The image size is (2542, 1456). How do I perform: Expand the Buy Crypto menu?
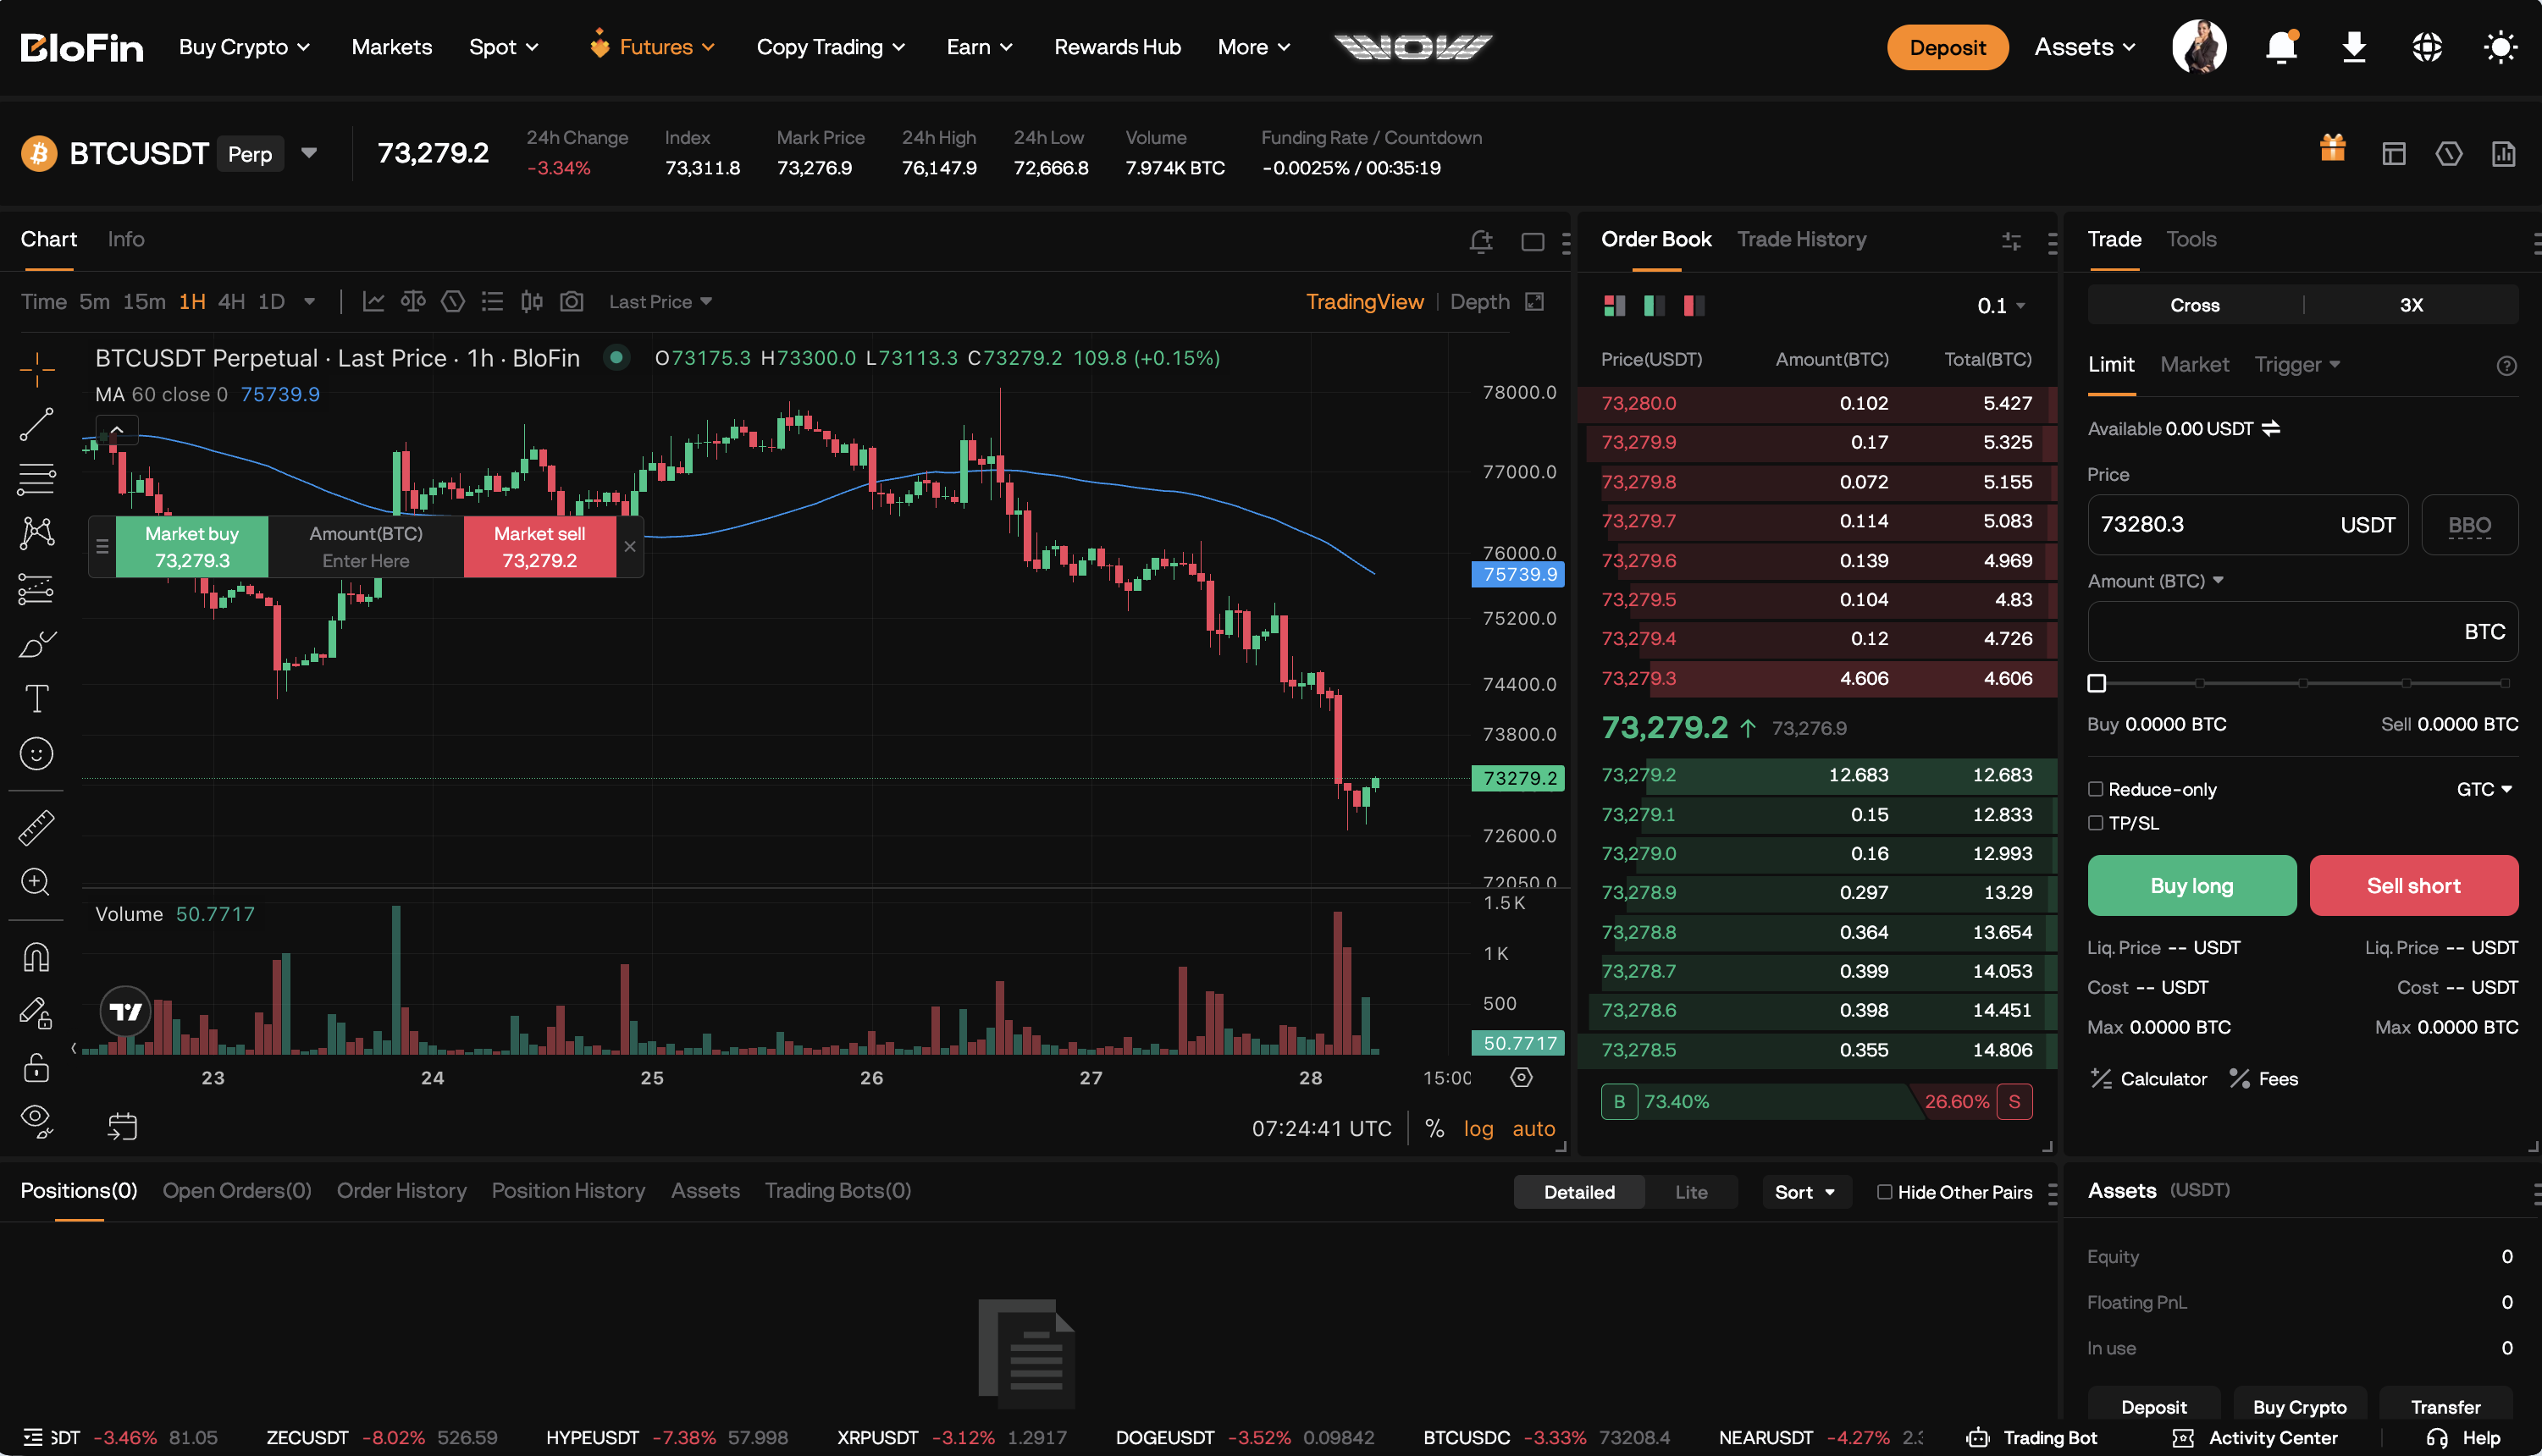244,47
